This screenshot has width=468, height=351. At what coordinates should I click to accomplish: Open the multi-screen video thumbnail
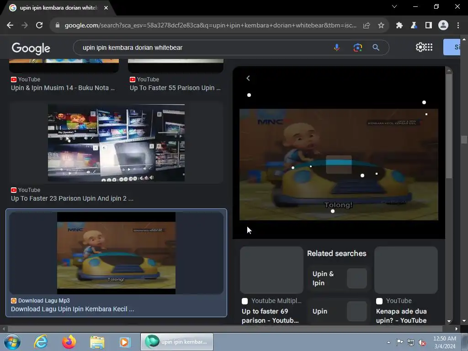tap(116, 143)
